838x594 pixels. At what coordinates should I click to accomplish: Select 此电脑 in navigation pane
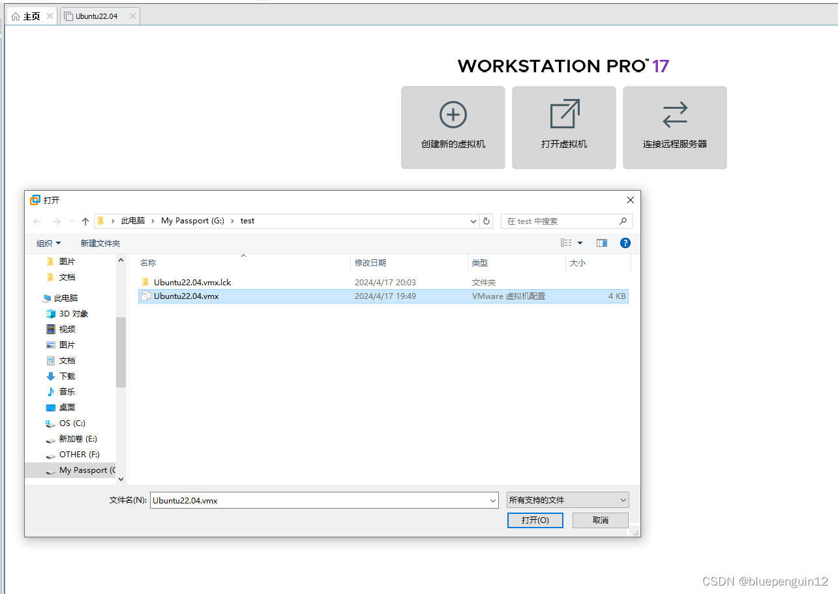click(x=66, y=298)
